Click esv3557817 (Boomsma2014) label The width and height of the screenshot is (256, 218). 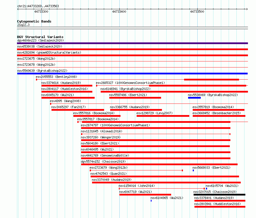(x=98, y=119)
